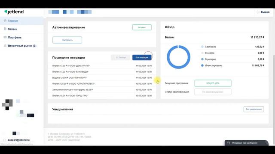Click the Автоинвестирование heading
The height and width of the screenshot is (154, 275).
69,27
